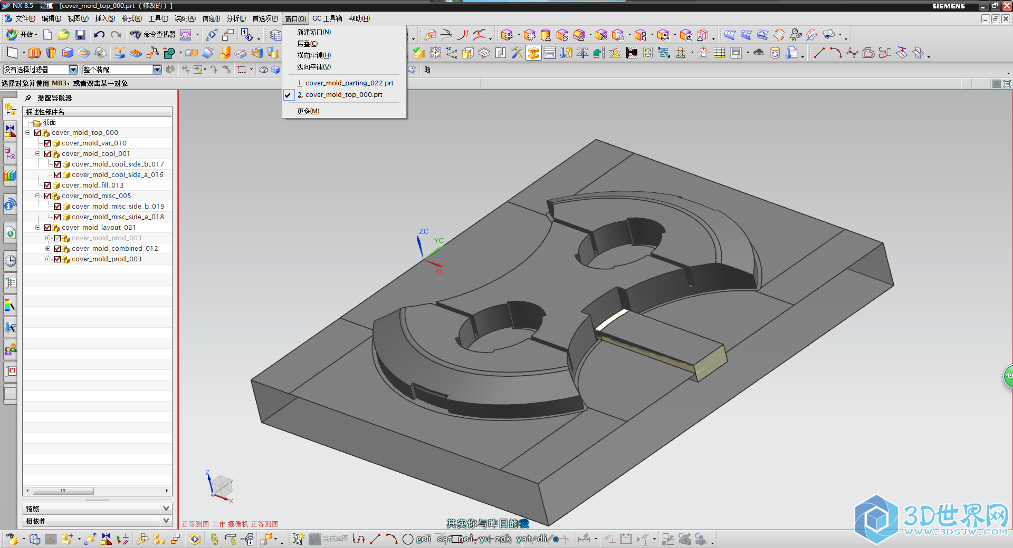Open the GC 工具箱 menu
The image size is (1013, 548).
click(x=327, y=18)
